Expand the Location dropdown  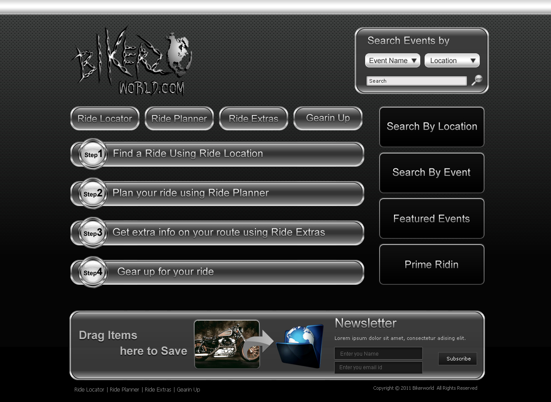click(452, 60)
